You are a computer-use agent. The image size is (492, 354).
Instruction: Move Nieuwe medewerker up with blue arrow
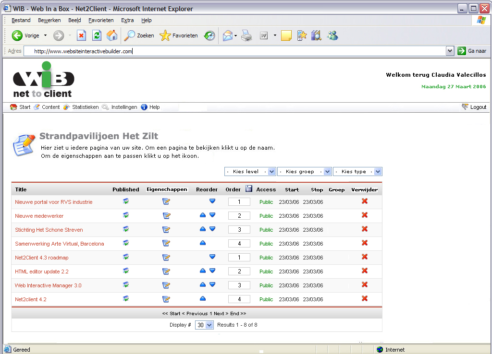(x=203, y=215)
